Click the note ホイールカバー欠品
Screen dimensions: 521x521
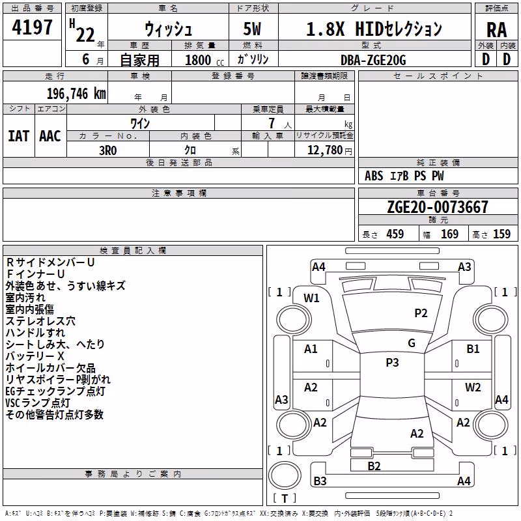coord(51,368)
